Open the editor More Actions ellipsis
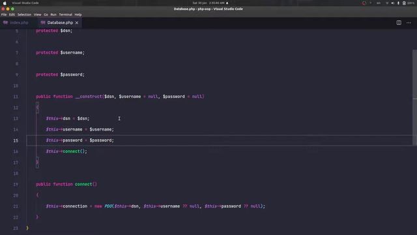This screenshot has width=417, height=235. (x=409, y=23)
